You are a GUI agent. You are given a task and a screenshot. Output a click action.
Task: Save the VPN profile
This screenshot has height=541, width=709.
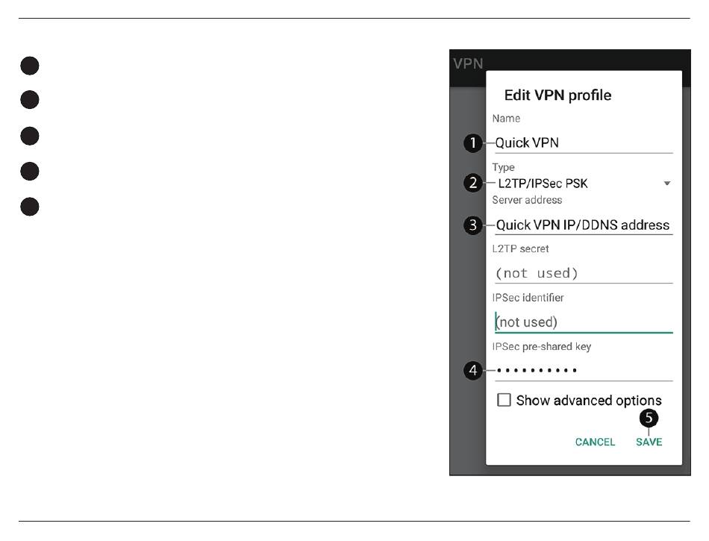point(649,442)
